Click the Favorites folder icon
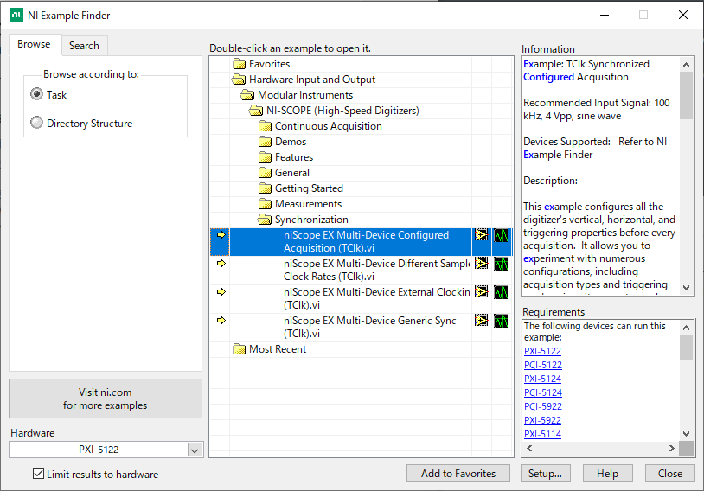The height and width of the screenshot is (491, 704). [240, 64]
